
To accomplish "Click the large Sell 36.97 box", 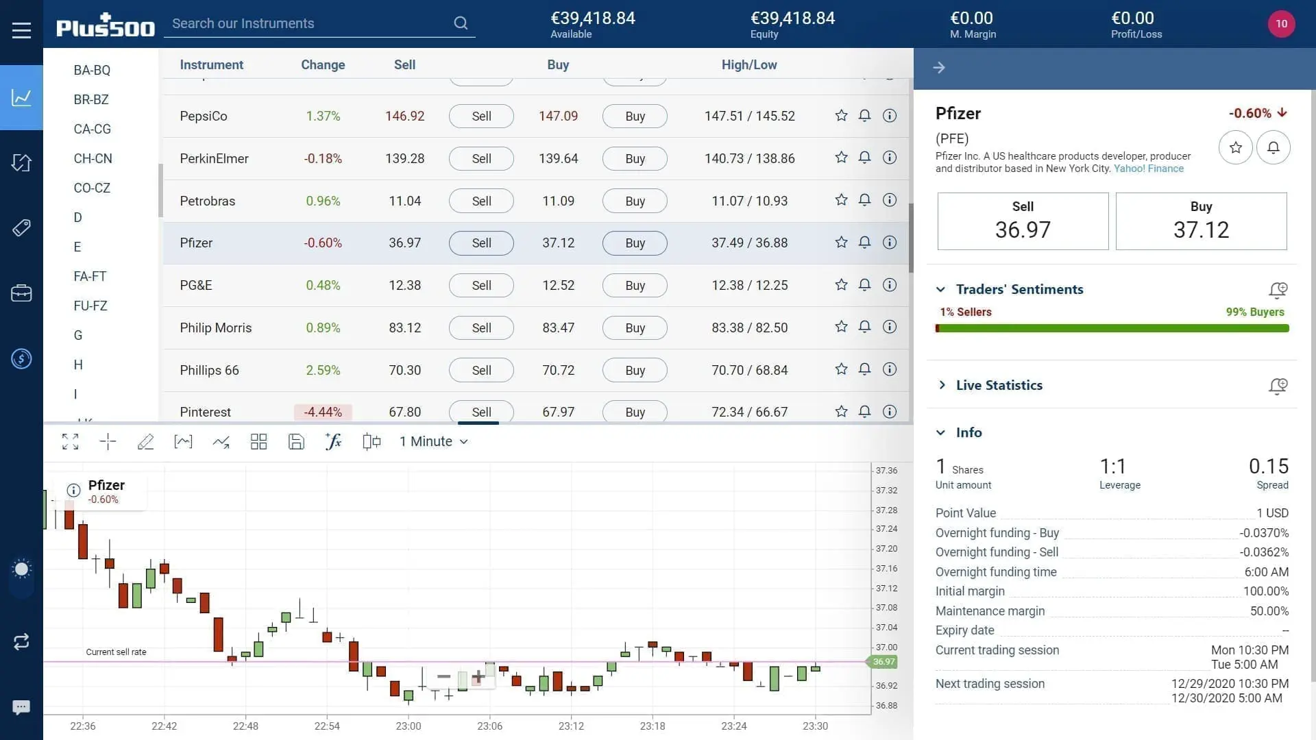I will click(1023, 221).
